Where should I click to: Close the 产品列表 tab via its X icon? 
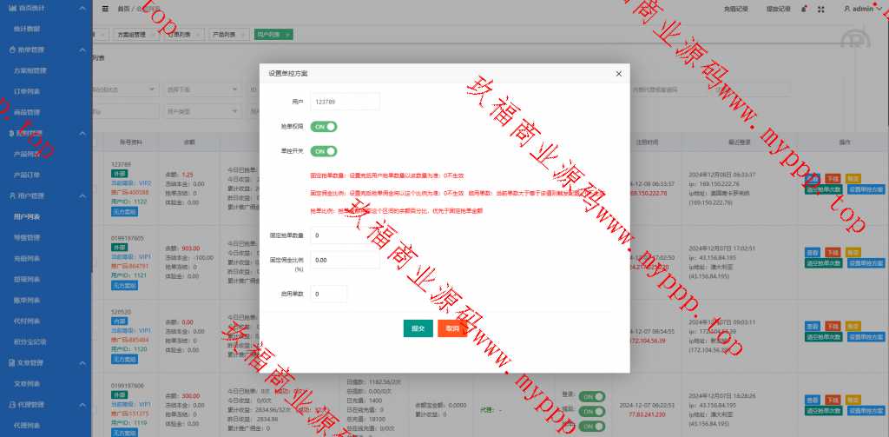pyautogui.click(x=242, y=35)
